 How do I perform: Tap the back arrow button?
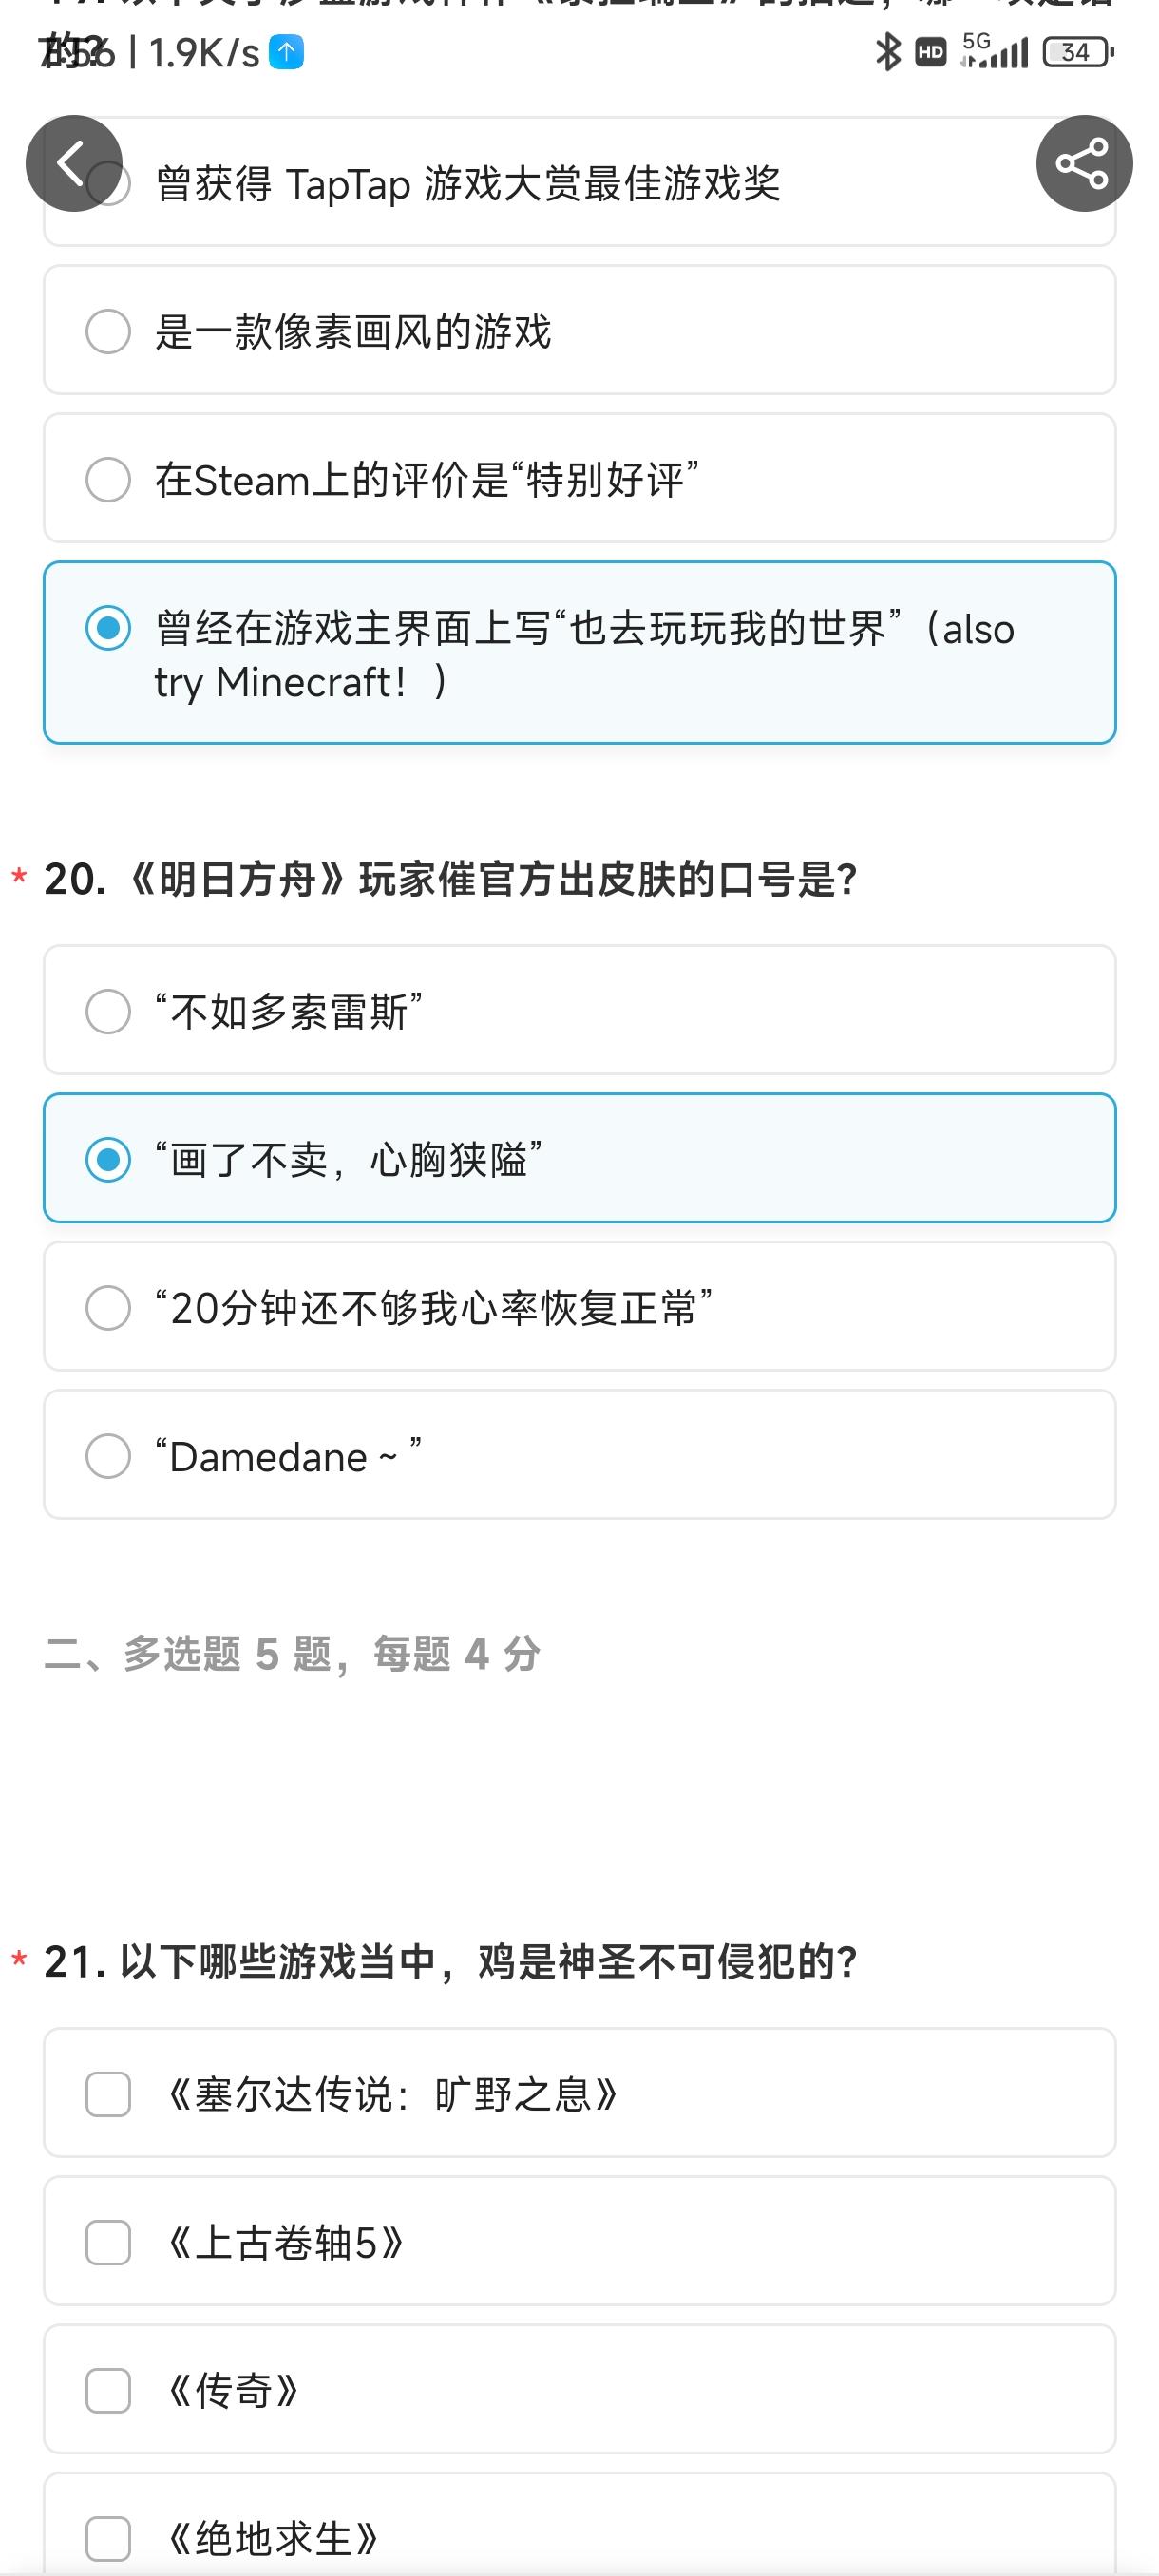(x=74, y=163)
